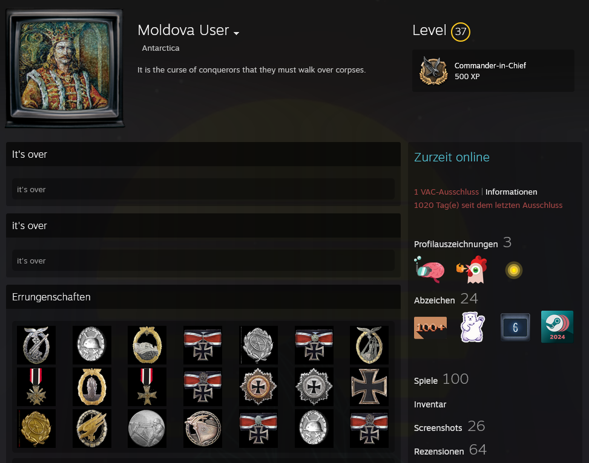Open the Screenshots page
This screenshot has width=589, height=463.
[x=438, y=428]
